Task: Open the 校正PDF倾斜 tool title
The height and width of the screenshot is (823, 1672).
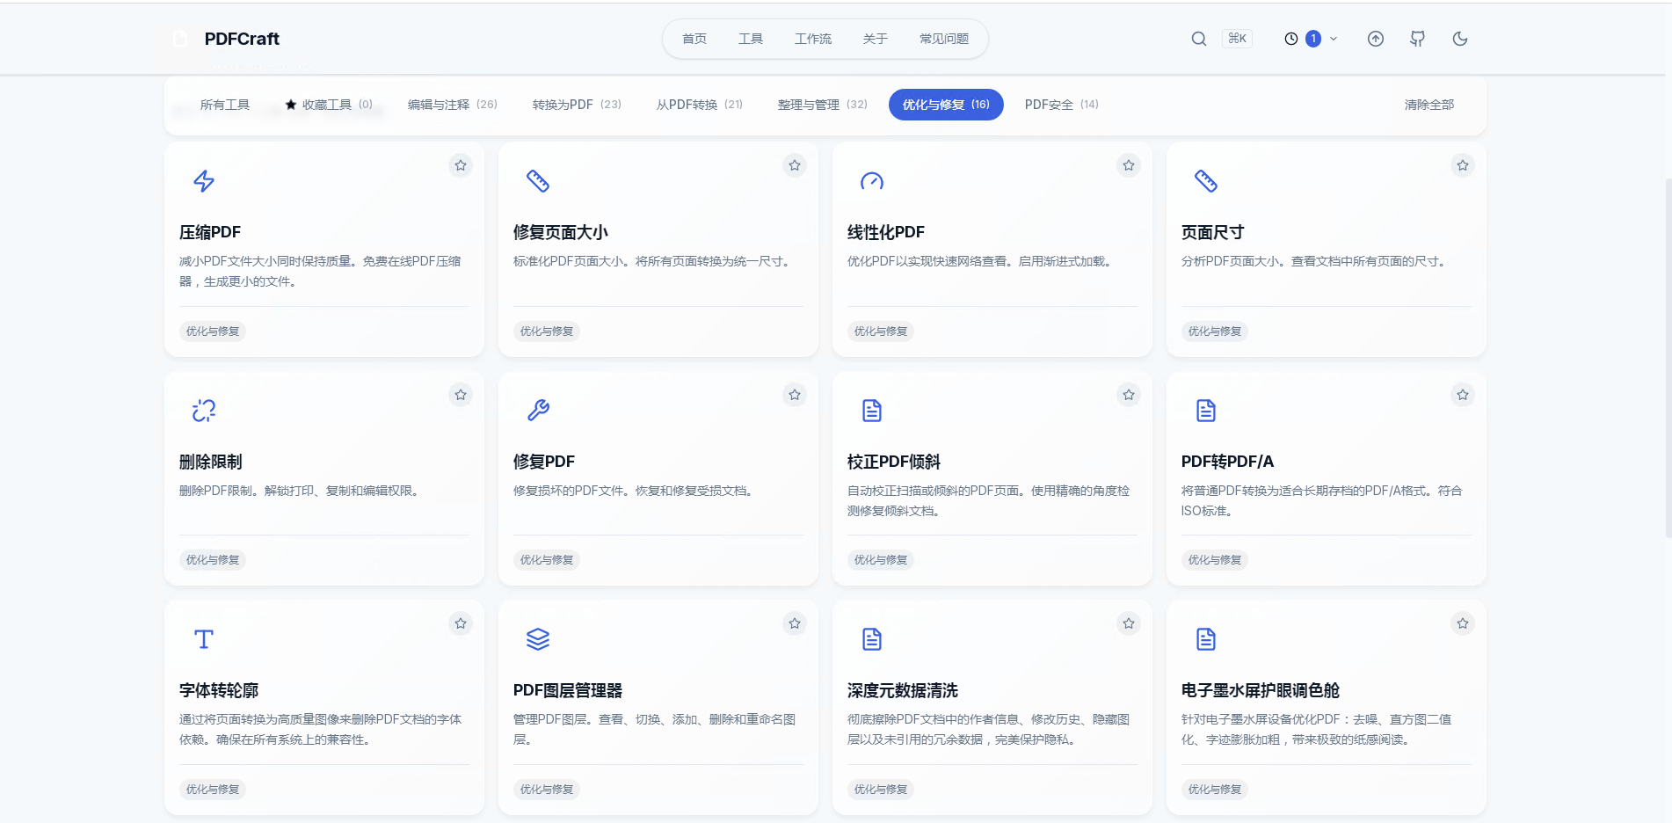Action: 894,462
